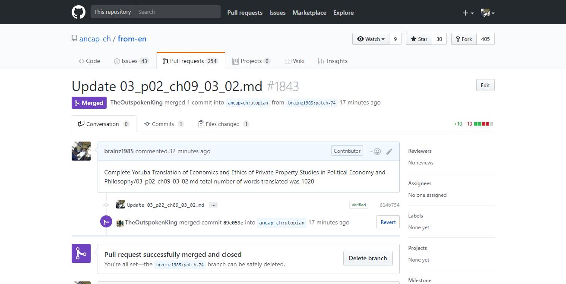Screen dimensions: 566x284
Task: Open the create new plus dropdown
Action: [468, 13]
